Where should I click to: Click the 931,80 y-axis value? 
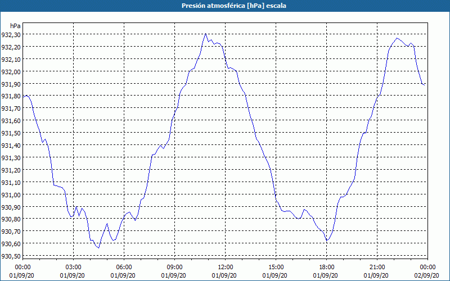11,96
